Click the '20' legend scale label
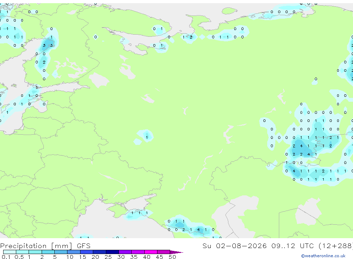 click(95, 257)
